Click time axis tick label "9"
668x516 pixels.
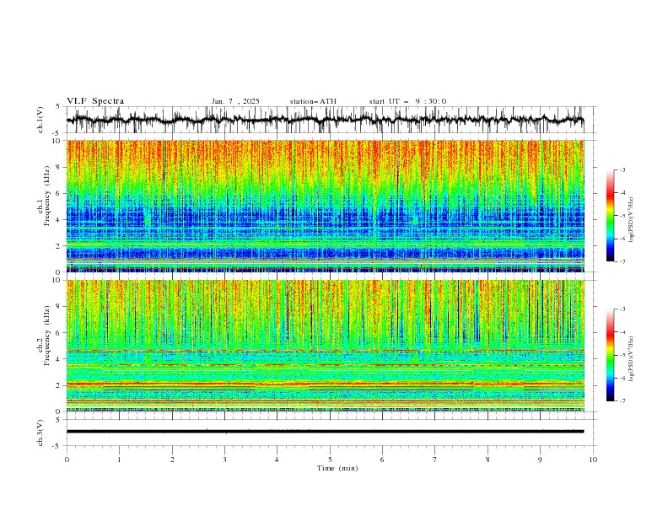click(x=540, y=460)
